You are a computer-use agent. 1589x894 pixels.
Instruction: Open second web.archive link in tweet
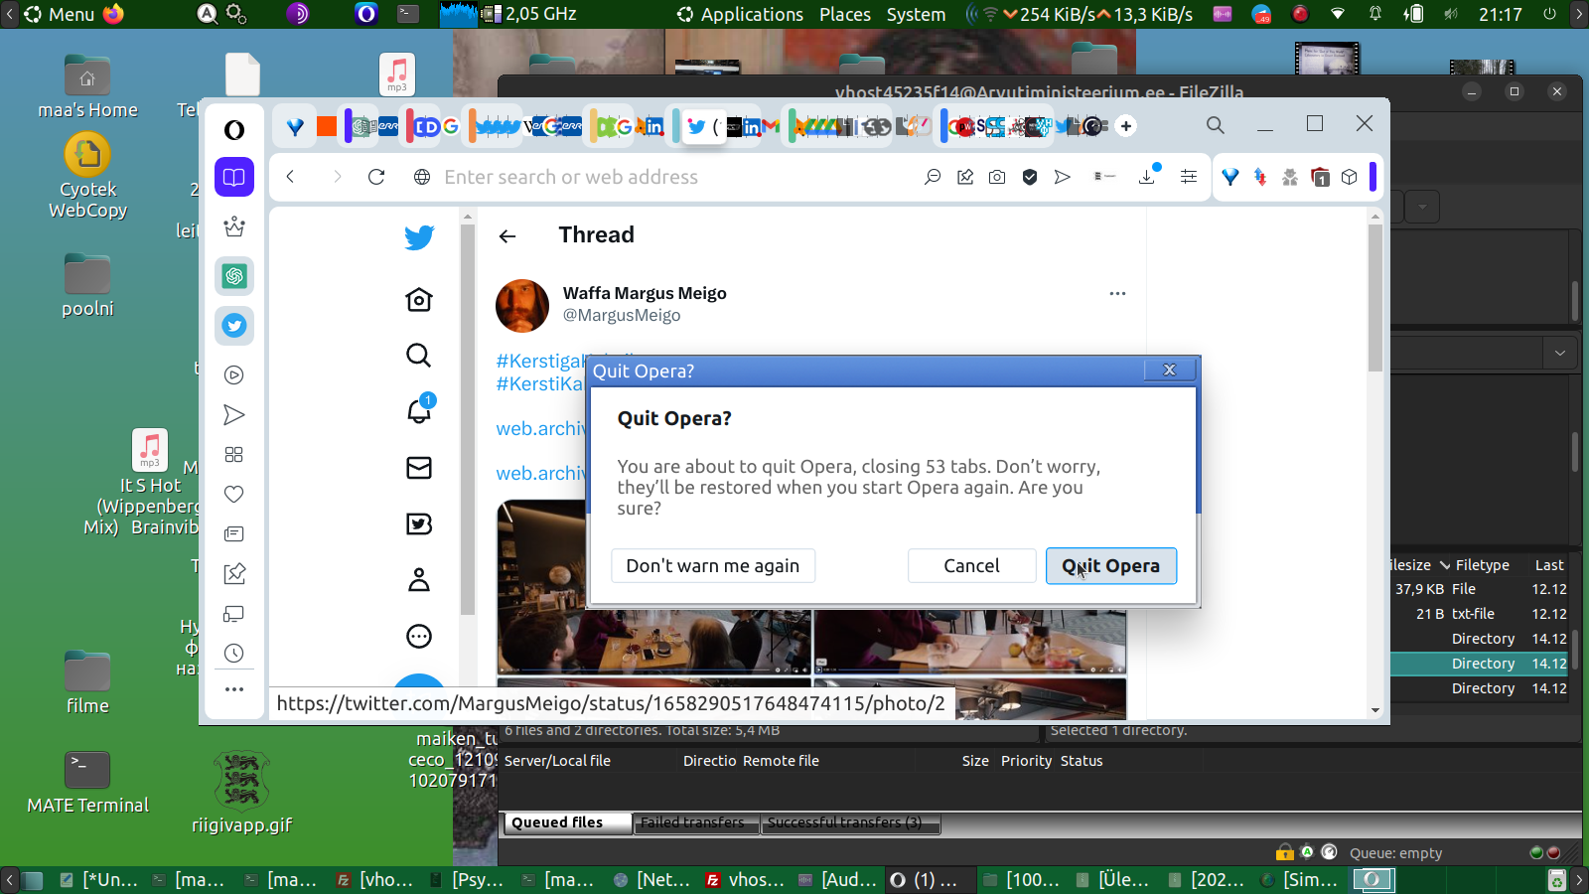[x=542, y=474]
